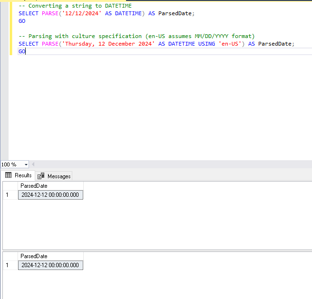Click the 'en-US' culture string
This screenshot has height=299, width=312.
[x=230, y=44]
